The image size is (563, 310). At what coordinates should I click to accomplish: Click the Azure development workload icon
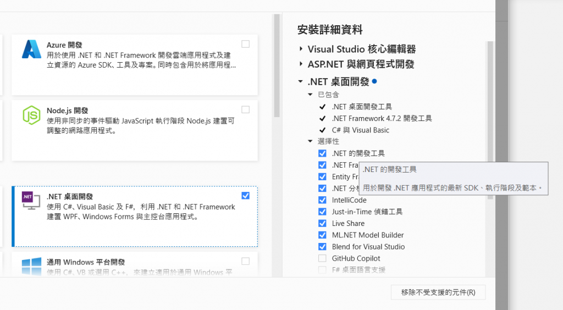[x=31, y=49]
